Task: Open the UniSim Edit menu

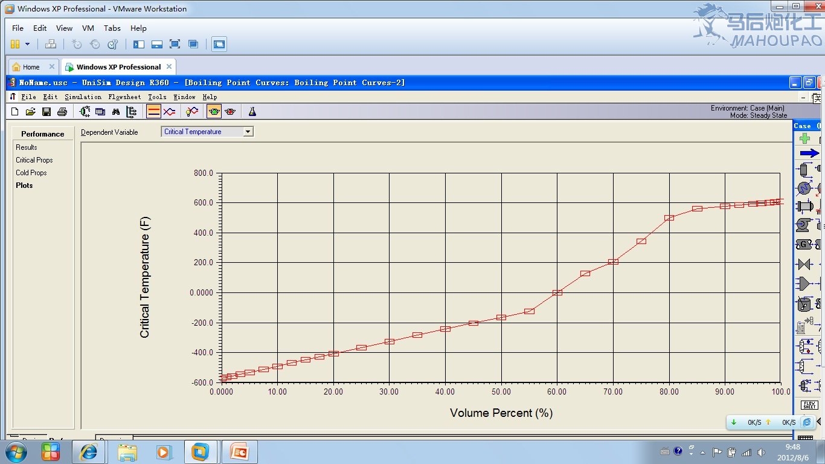Action: pos(50,97)
